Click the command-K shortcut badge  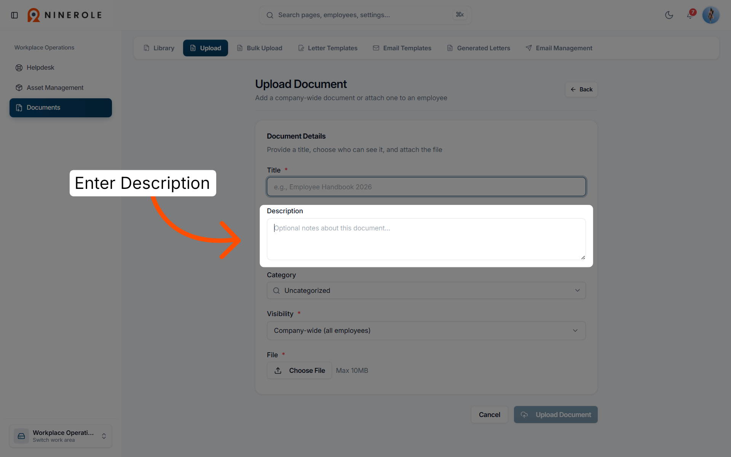point(460,15)
